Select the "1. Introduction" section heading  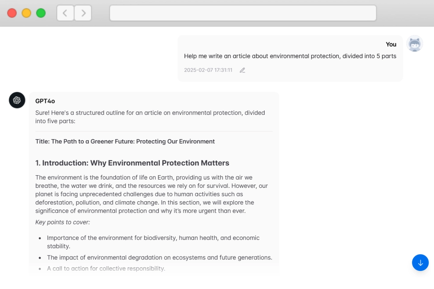pos(132,163)
